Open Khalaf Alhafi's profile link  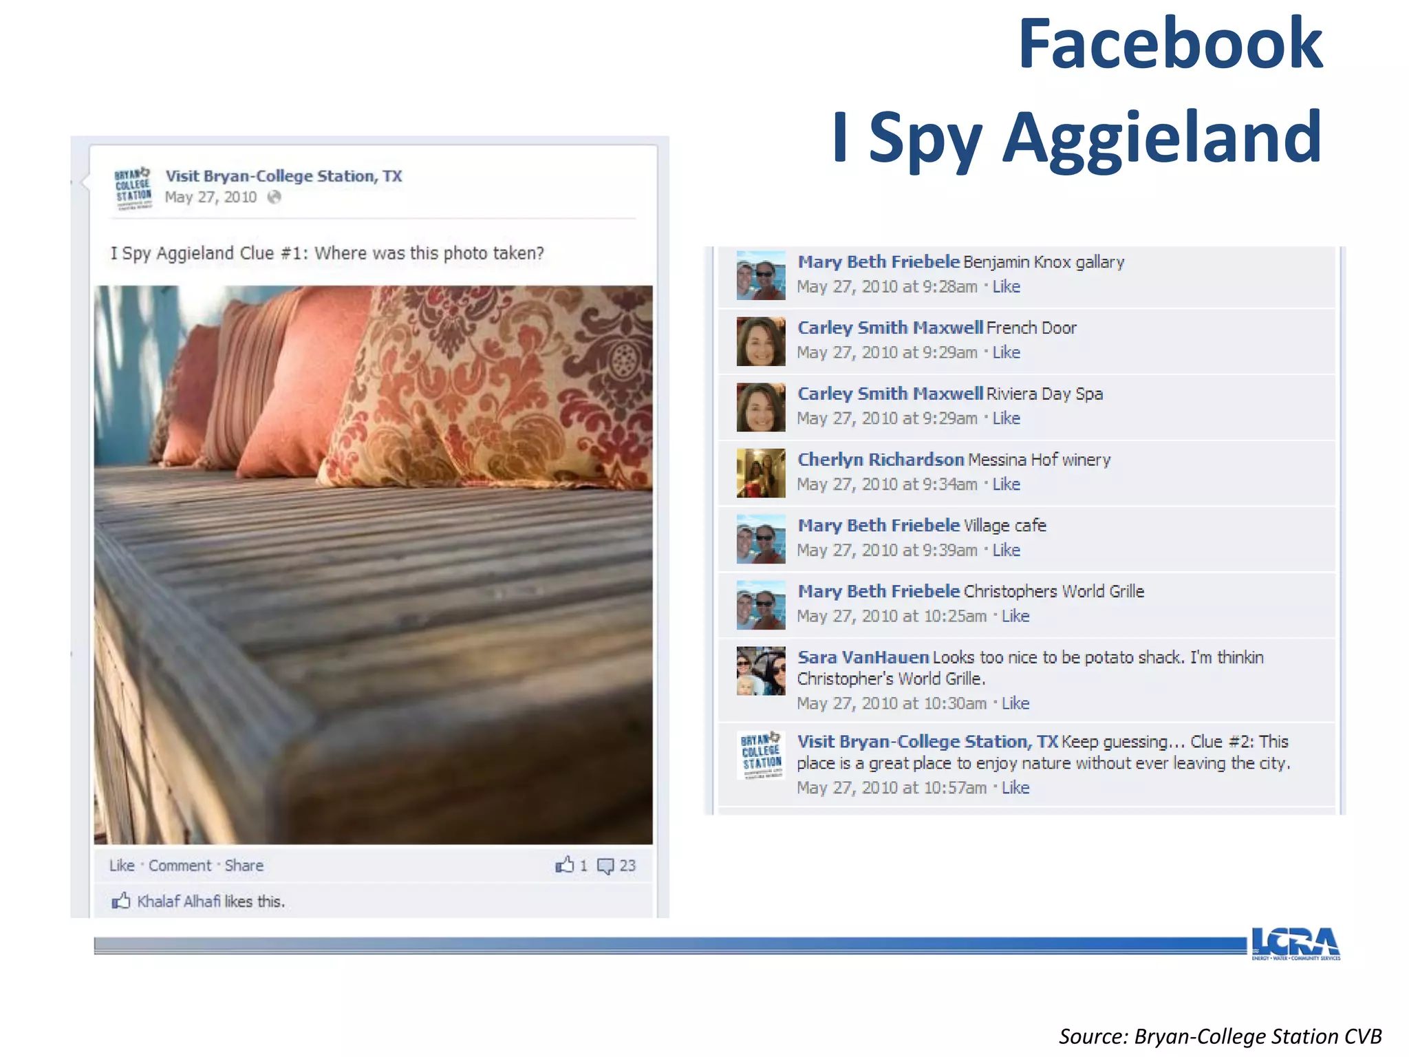(179, 901)
